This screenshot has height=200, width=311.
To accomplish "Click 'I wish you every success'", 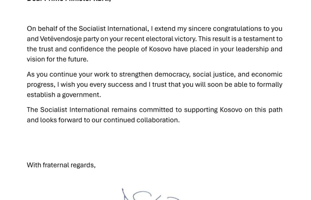I will [95, 85].
